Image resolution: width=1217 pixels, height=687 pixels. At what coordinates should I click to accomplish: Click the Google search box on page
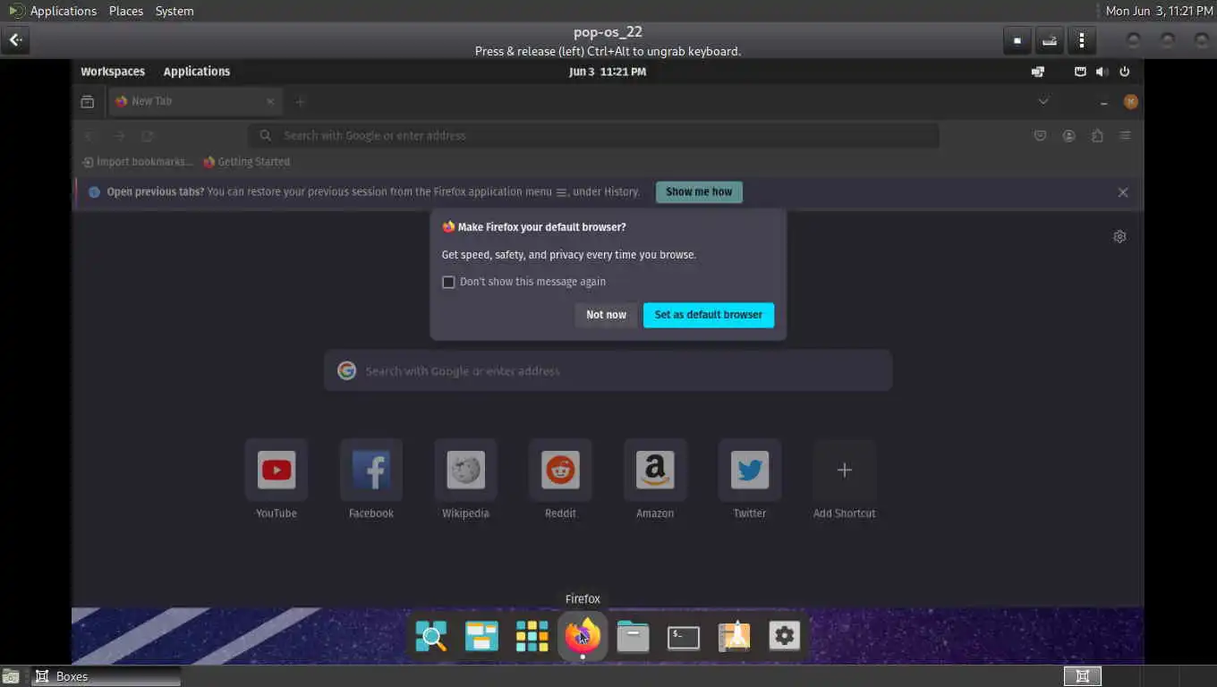tap(608, 370)
